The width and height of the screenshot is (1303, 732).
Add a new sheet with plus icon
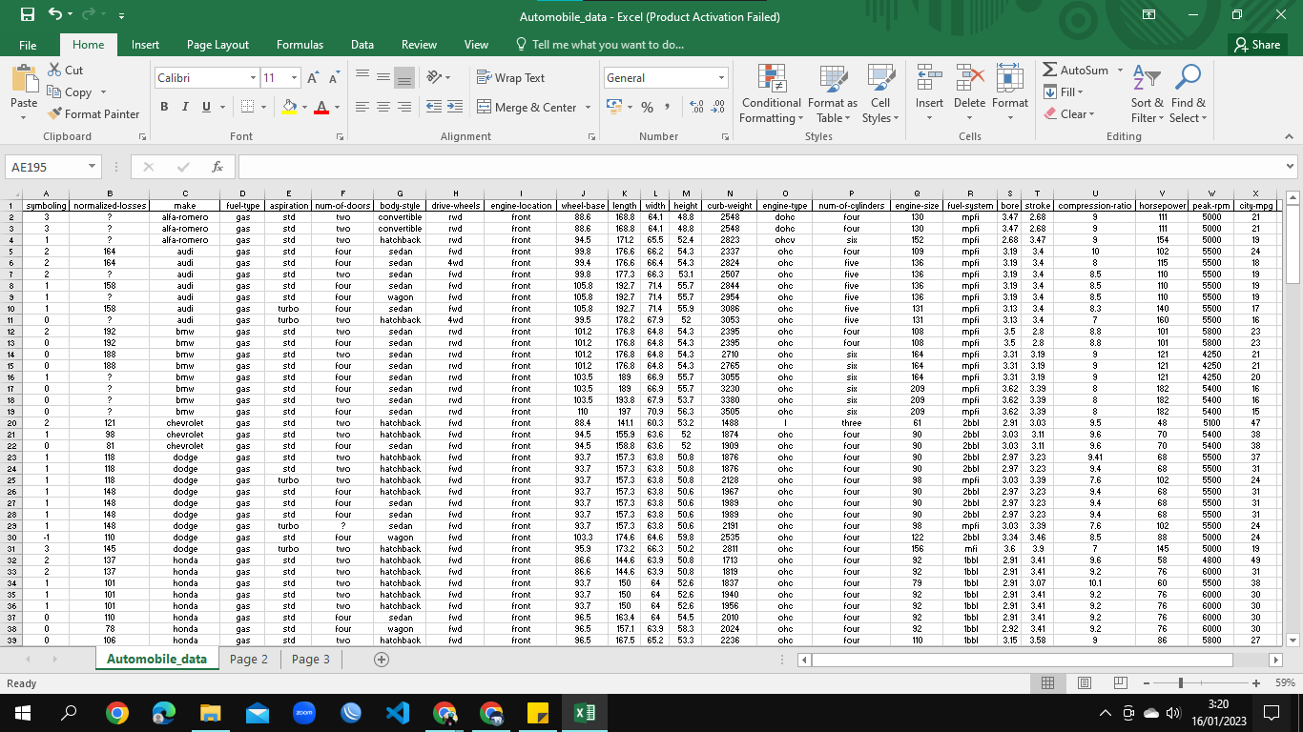382,659
